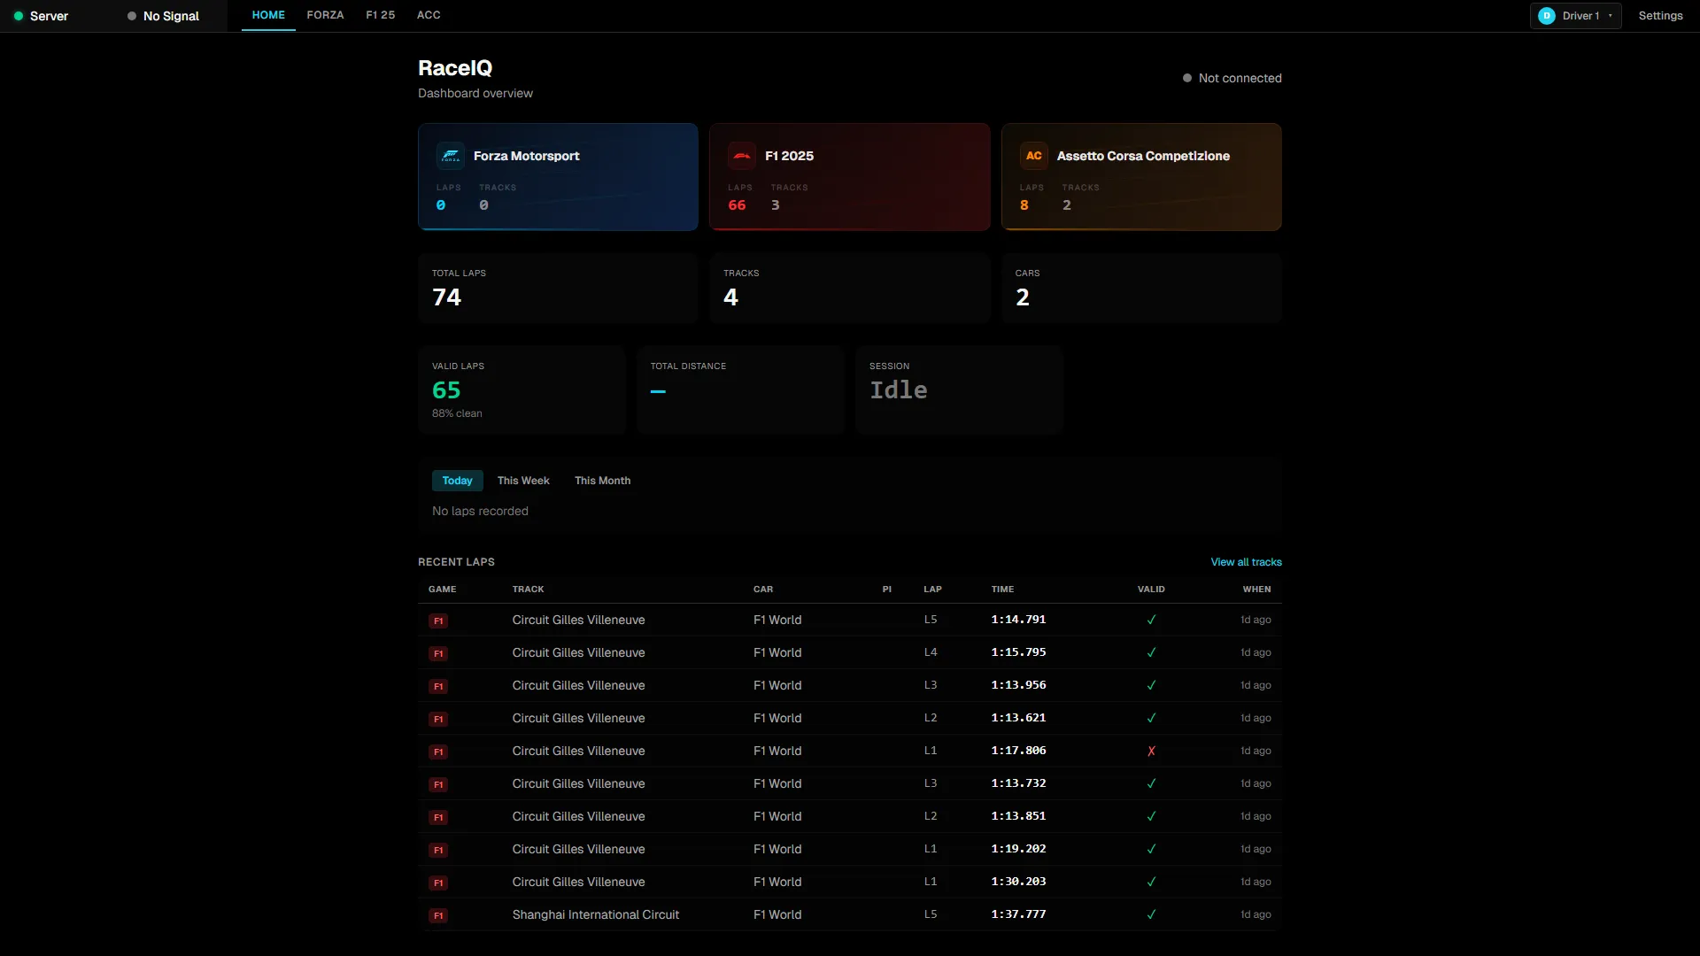Screen dimensions: 1700x956
Task: Click F1 badge on 1:13.851 lap row
Action: click(438, 817)
